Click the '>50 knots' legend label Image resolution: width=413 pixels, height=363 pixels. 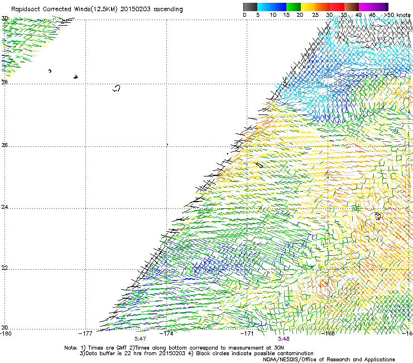click(x=397, y=15)
